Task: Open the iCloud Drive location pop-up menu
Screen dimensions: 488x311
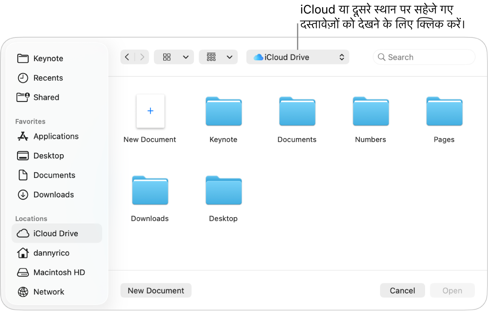Action: tap(298, 57)
